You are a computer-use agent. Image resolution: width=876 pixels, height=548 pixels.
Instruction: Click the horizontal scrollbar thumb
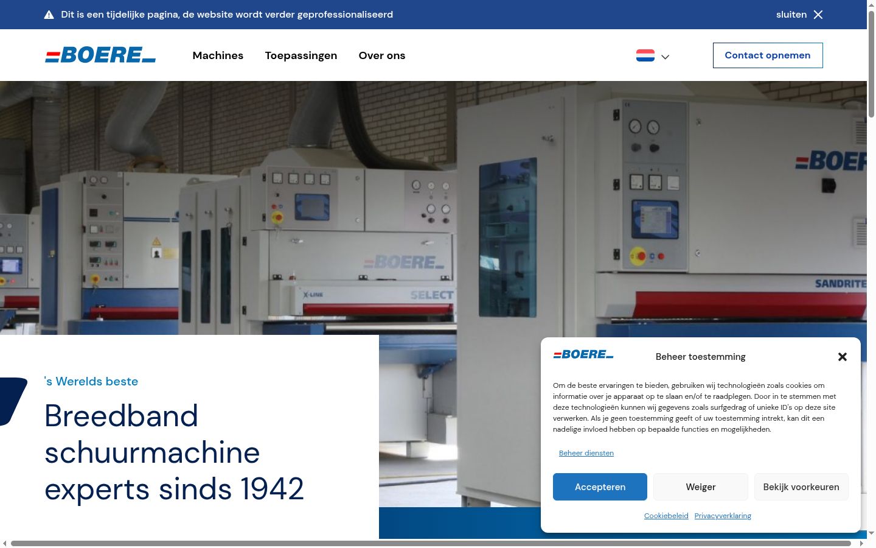click(x=431, y=543)
